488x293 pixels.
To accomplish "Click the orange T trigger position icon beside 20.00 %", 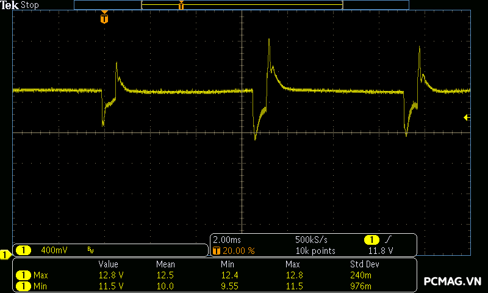I will (217, 251).
